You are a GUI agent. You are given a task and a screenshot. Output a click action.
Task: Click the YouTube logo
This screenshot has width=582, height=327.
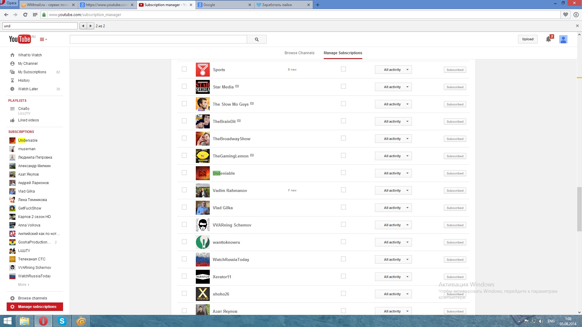pyautogui.click(x=20, y=39)
